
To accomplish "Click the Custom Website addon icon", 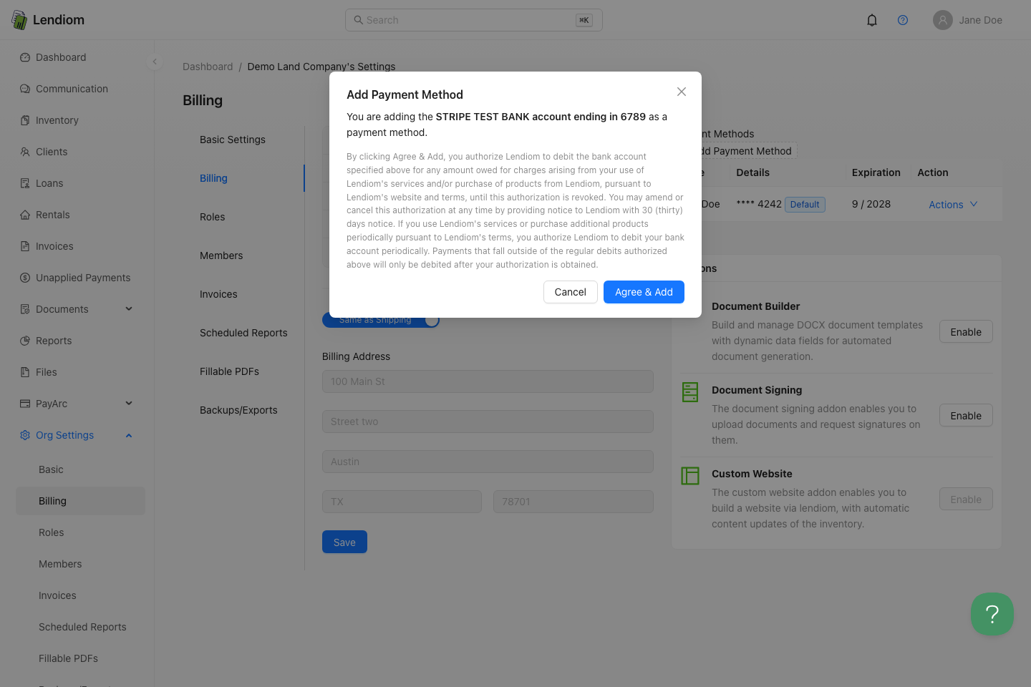I will coord(690,476).
